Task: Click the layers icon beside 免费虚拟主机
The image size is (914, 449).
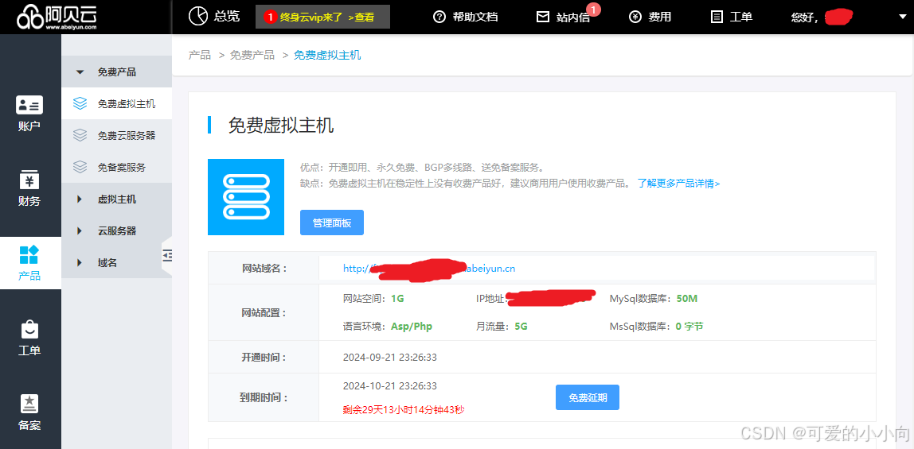Action: pos(80,103)
